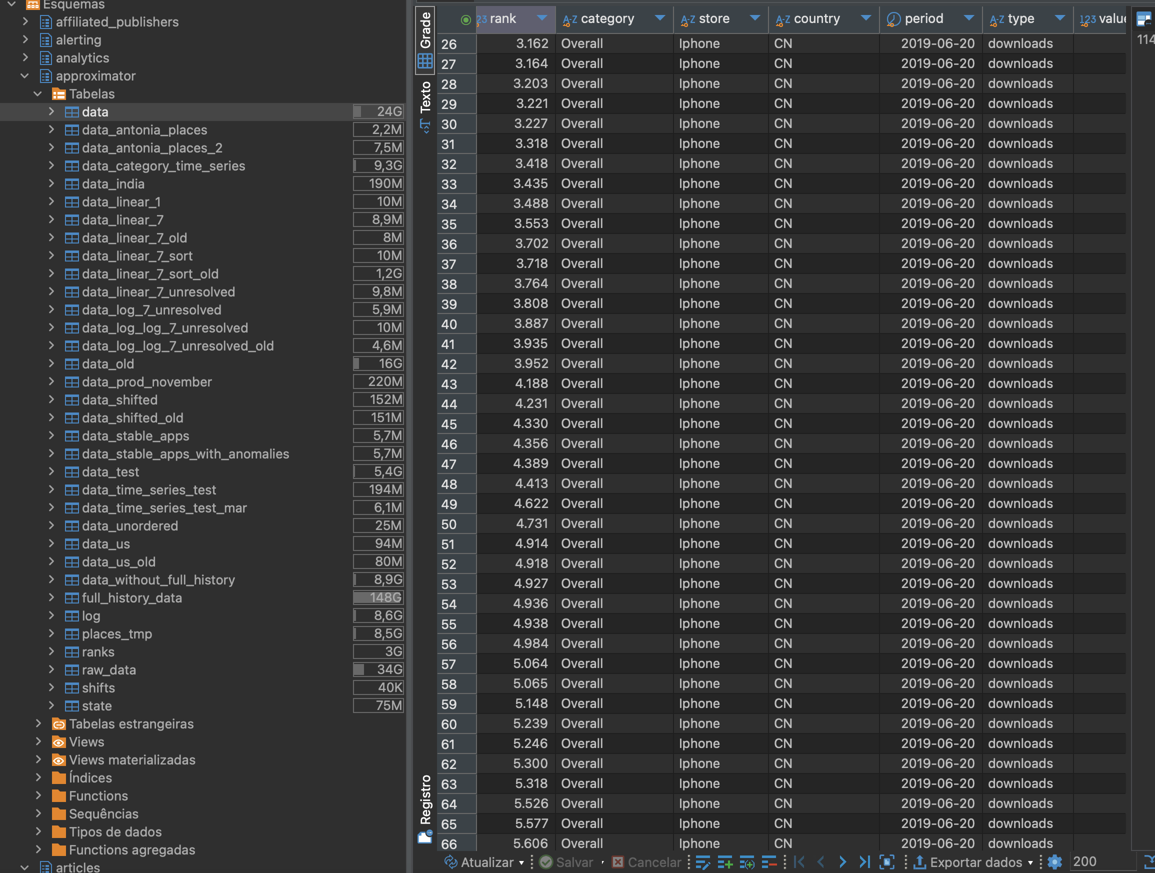Switch to Texto view tab
Screen dimensions: 1155x873
tap(425, 106)
